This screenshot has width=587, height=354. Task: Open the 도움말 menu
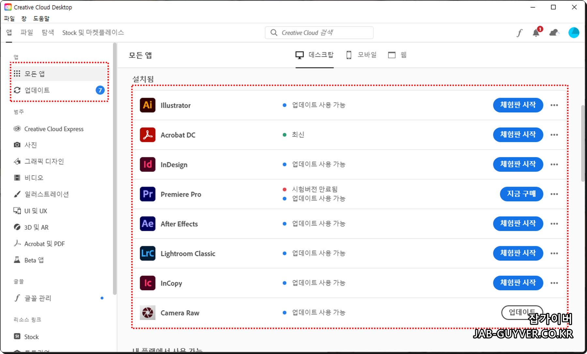tap(41, 19)
